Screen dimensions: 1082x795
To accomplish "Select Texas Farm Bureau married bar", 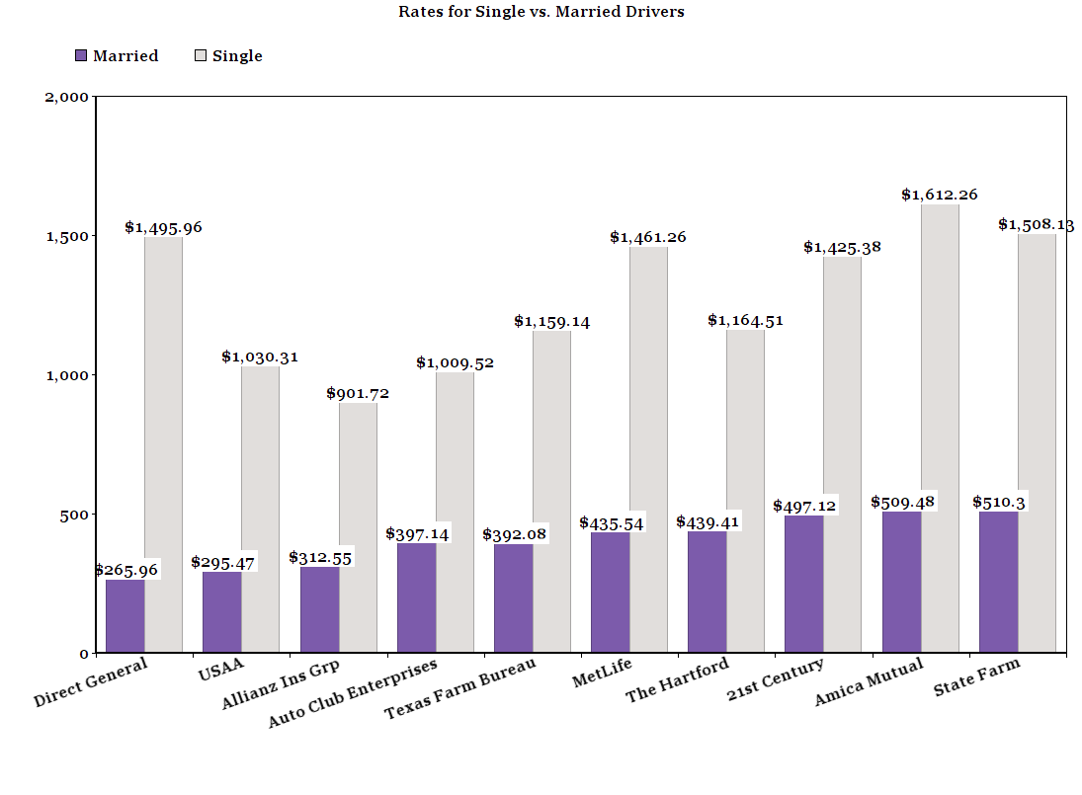I will pos(514,598).
